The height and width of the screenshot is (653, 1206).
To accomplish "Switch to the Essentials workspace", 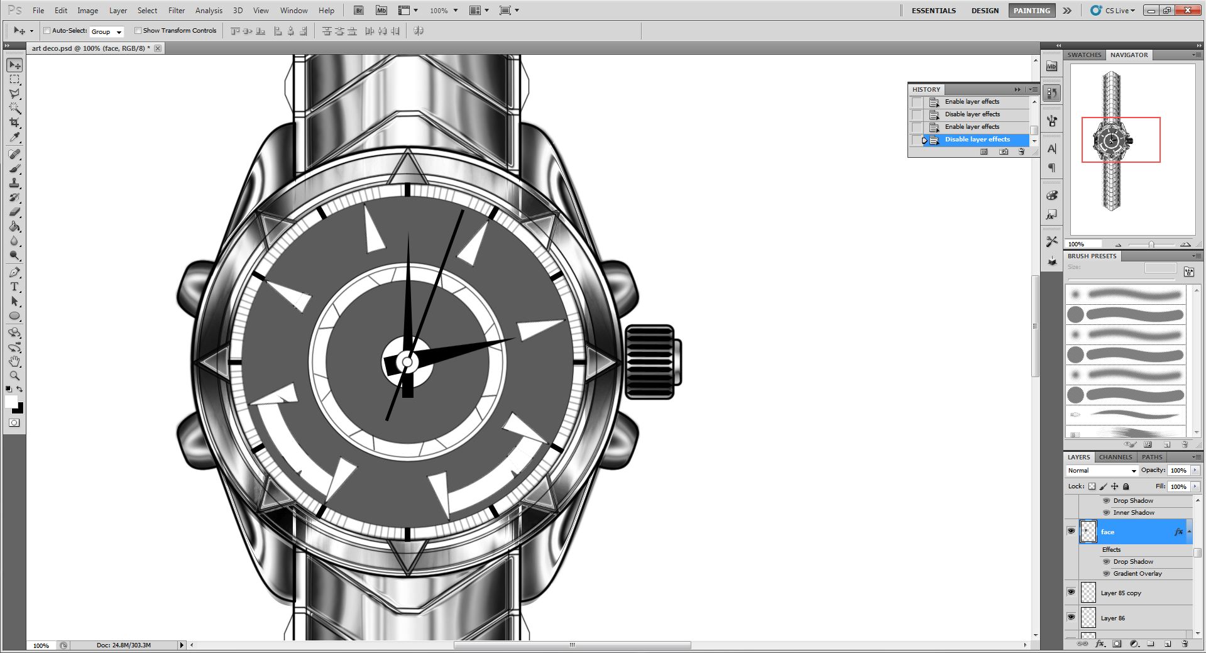I will (x=933, y=11).
